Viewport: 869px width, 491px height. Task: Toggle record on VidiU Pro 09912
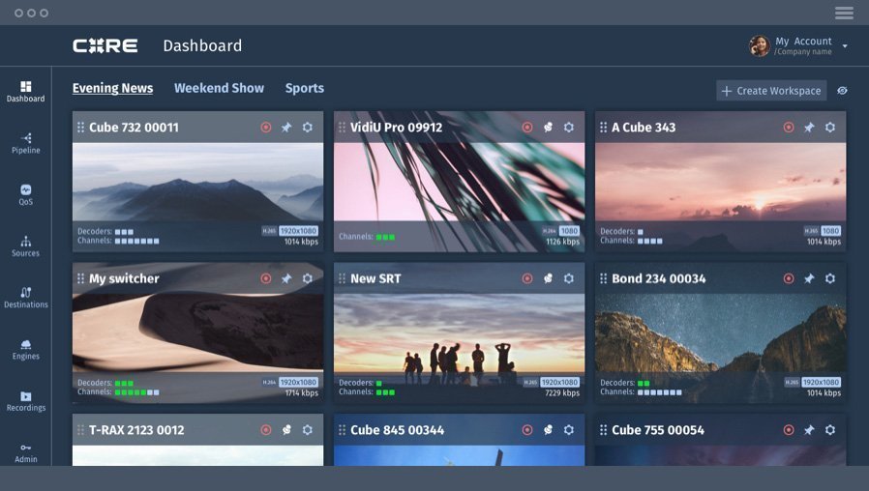click(527, 128)
